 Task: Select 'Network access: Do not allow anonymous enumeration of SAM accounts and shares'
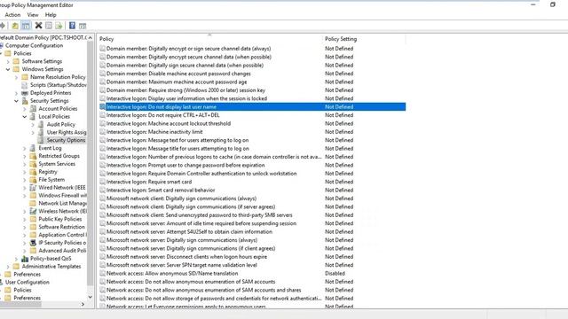pos(203,290)
